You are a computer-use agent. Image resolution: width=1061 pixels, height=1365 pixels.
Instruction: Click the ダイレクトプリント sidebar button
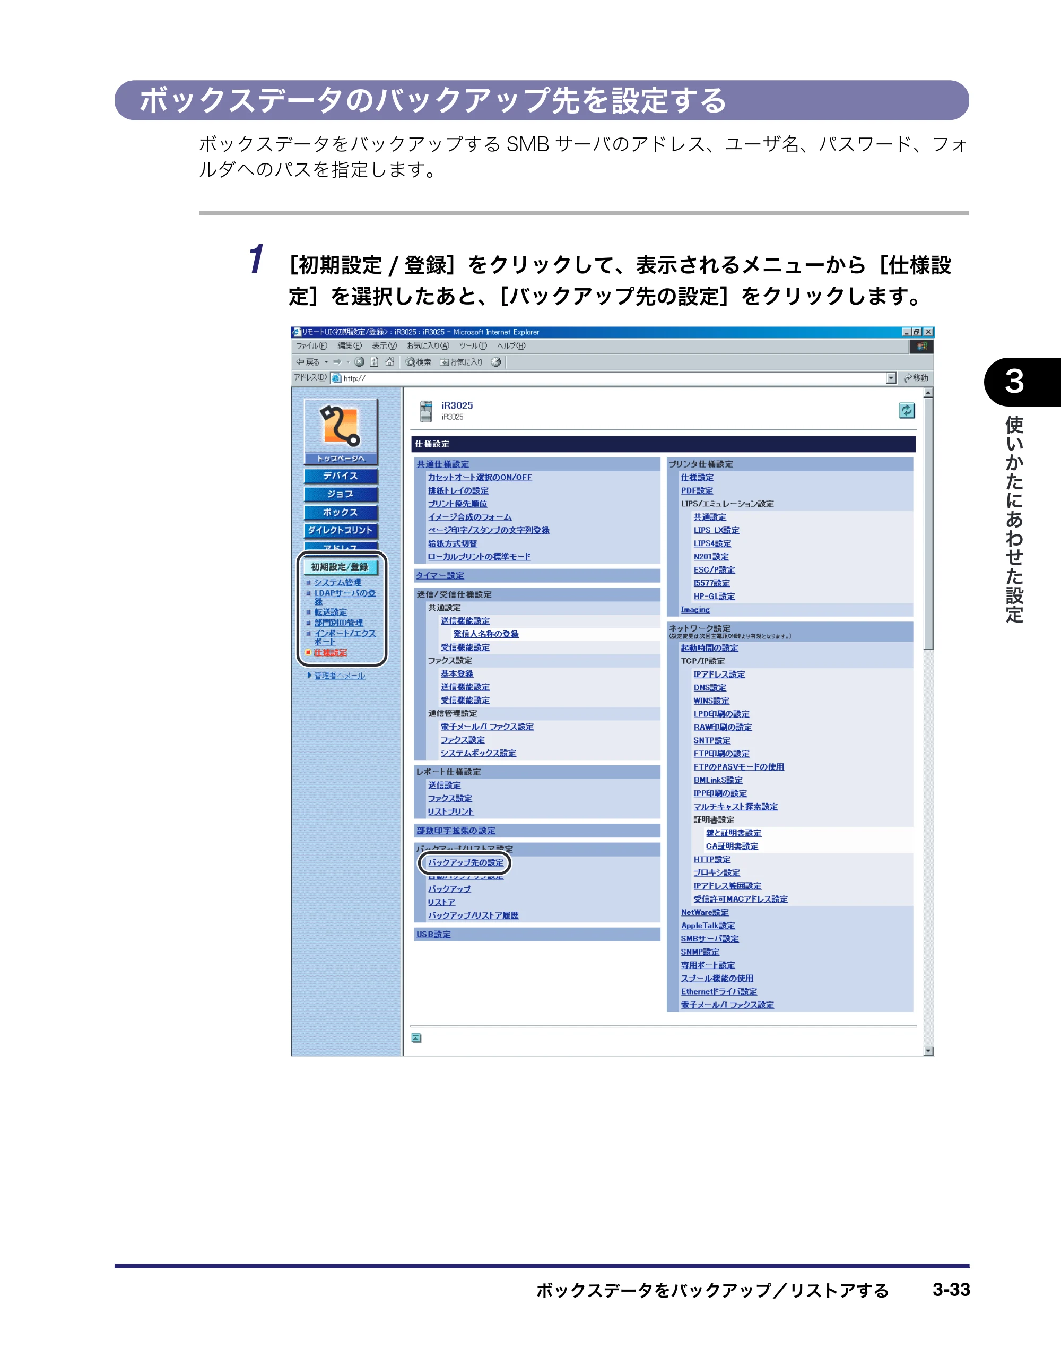341,531
